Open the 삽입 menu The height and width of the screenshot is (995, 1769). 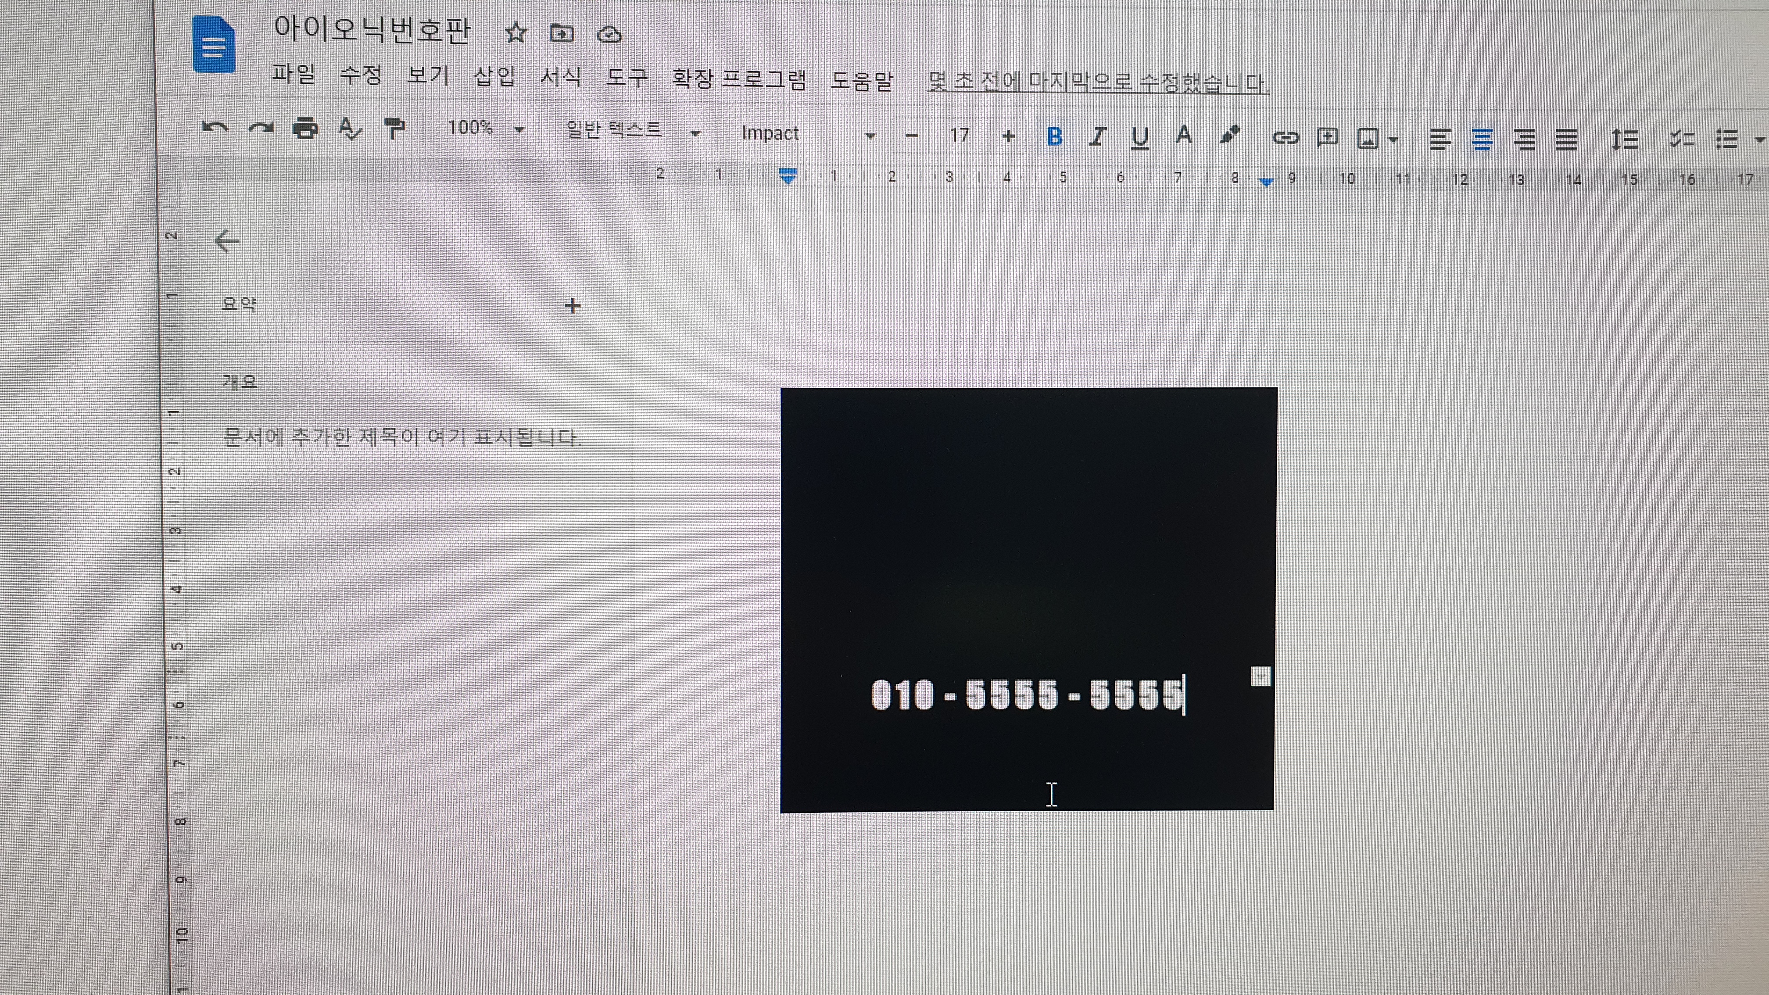click(x=494, y=76)
